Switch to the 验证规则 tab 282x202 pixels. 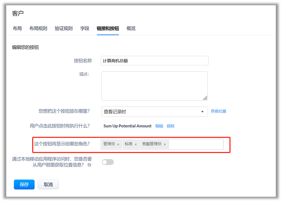pyautogui.click(x=64, y=28)
